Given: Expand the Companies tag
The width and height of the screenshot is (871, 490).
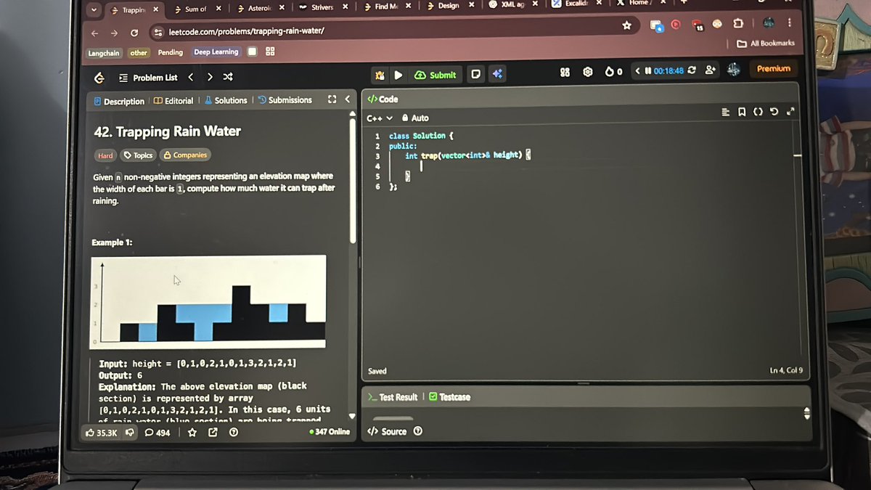Looking at the screenshot, I should (184, 155).
